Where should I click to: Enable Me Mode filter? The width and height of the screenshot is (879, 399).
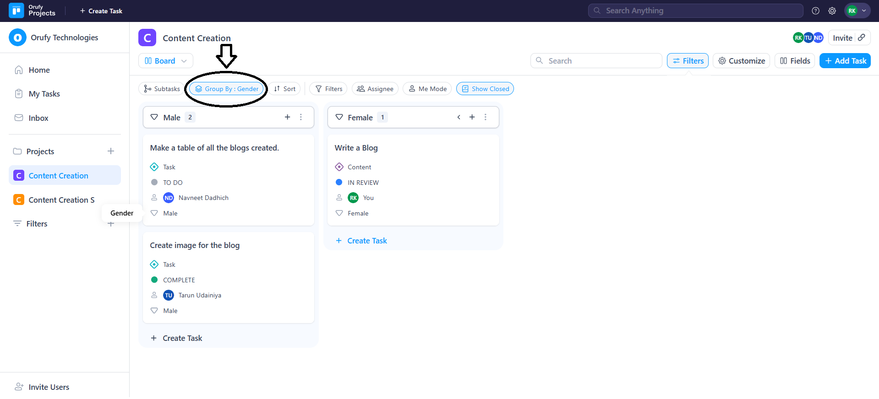[427, 89]
